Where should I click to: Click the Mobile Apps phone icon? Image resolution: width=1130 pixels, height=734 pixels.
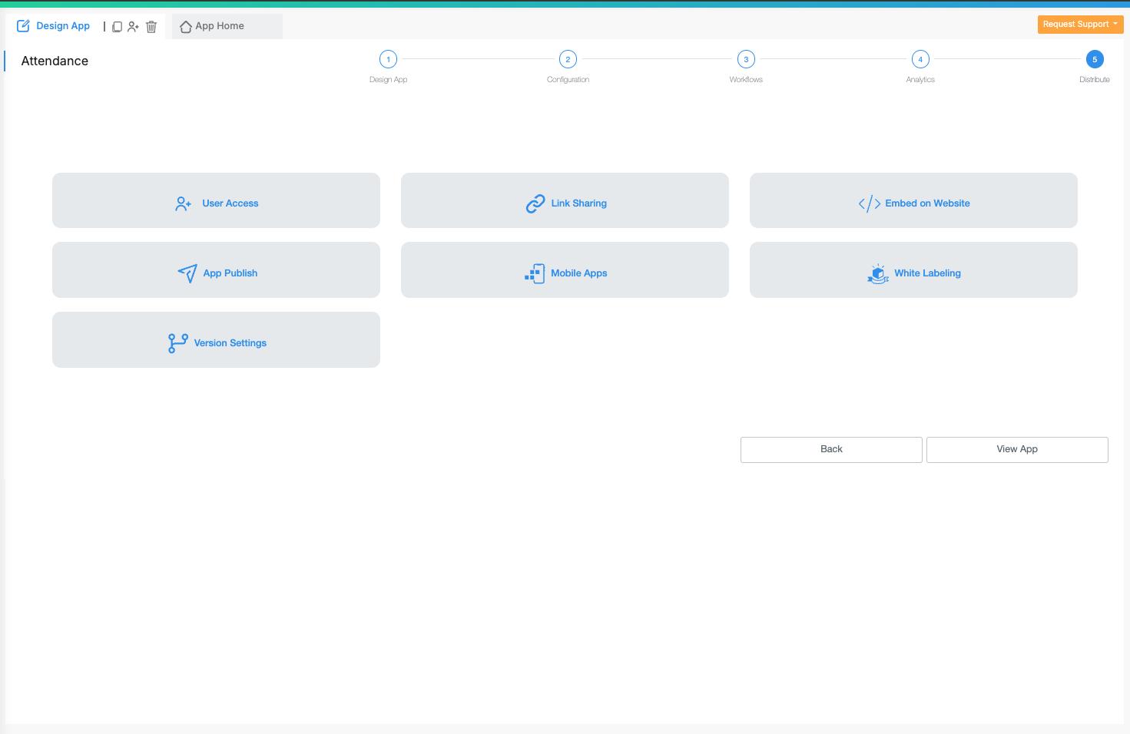point(535,273)
